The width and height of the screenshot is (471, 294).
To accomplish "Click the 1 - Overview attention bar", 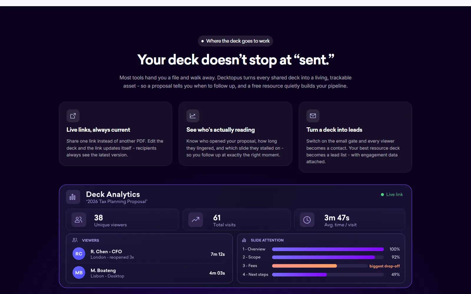I will (x=328, y=249).
